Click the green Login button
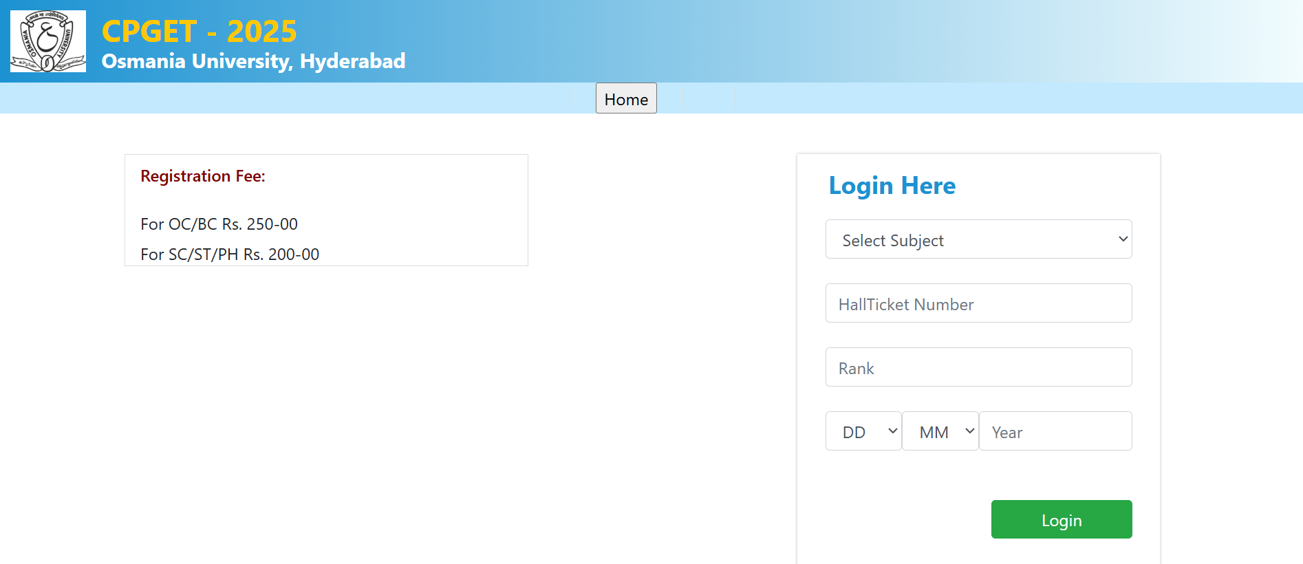Viewport: 1303px width, 564px height. 1062,519
